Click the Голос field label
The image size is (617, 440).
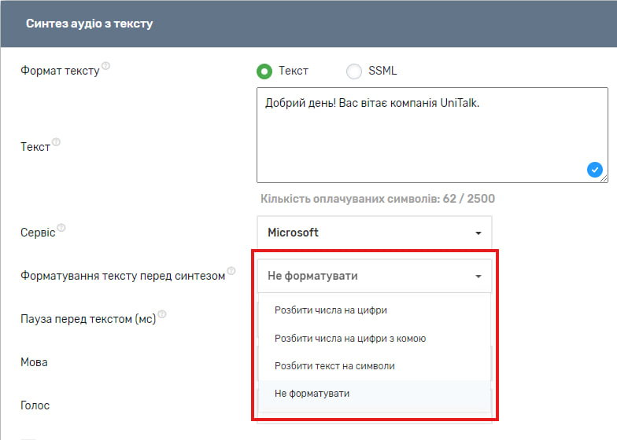pos(35,405)
